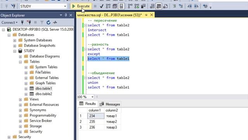Click the dbo.table2 table grid icon

click(x=32, y=94)
